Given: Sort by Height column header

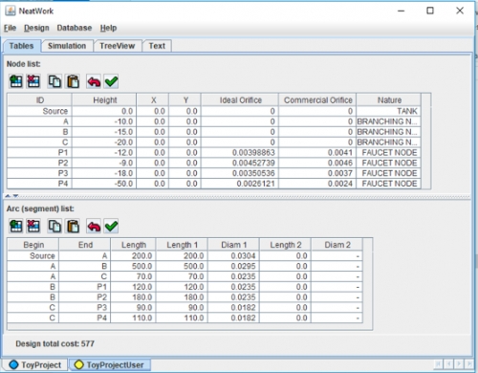Looking at the screenshot, I should tap(104, 100).
